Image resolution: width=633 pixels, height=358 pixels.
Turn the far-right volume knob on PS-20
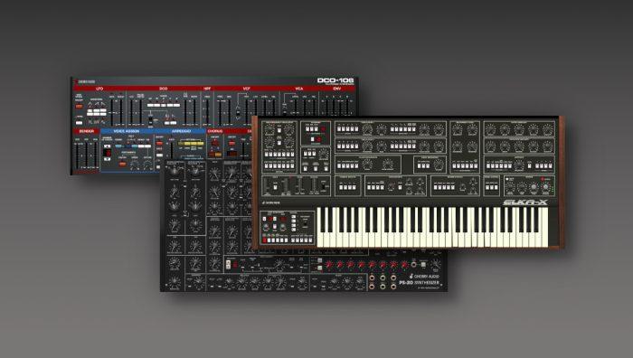(x=436, y=265)
